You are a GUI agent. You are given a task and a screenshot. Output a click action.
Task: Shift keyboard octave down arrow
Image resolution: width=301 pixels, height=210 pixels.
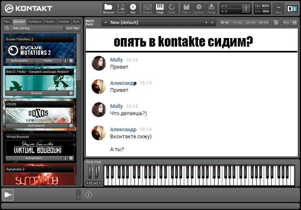87,183
